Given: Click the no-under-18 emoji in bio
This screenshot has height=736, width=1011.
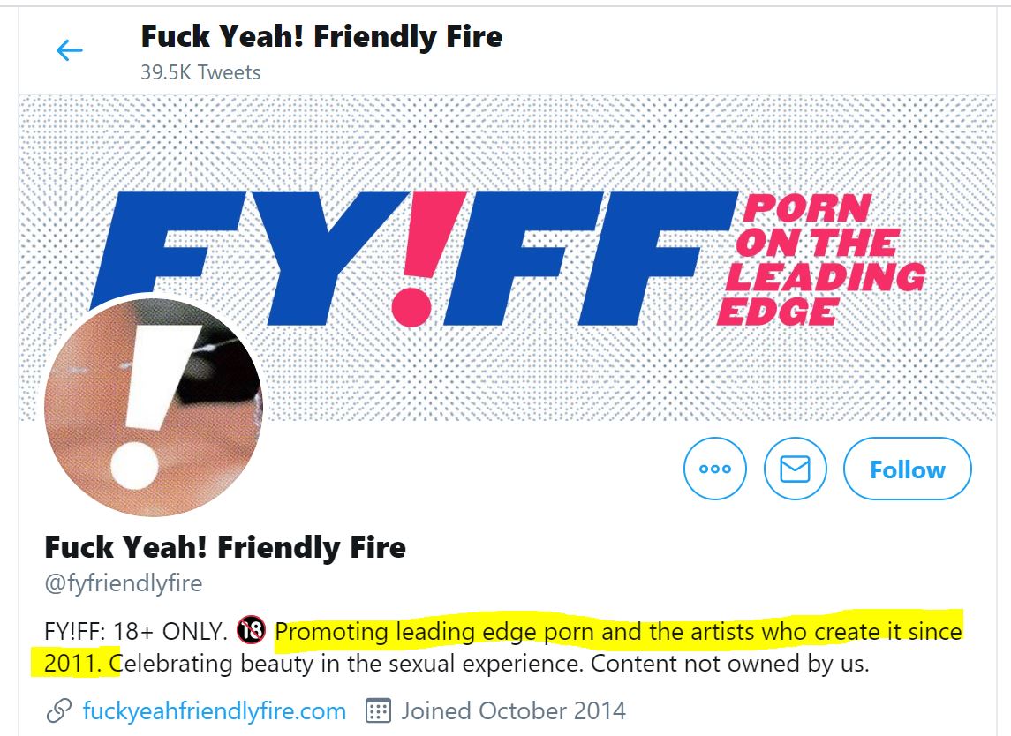Looking at the screenshot, I should tap(252, 632).
